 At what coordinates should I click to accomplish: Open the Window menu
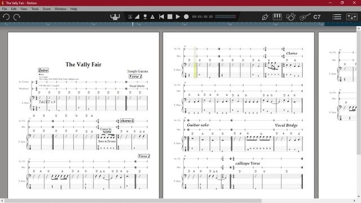pyautogui.click(x=60, y=9)
